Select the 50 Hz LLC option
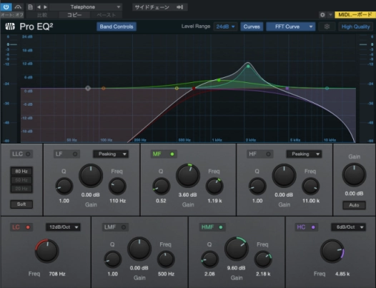The width and height of the screenshot is (376, 288). (21, 180)
